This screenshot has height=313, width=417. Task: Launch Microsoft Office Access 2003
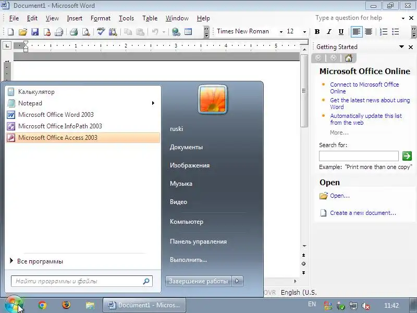coord(83,138)
